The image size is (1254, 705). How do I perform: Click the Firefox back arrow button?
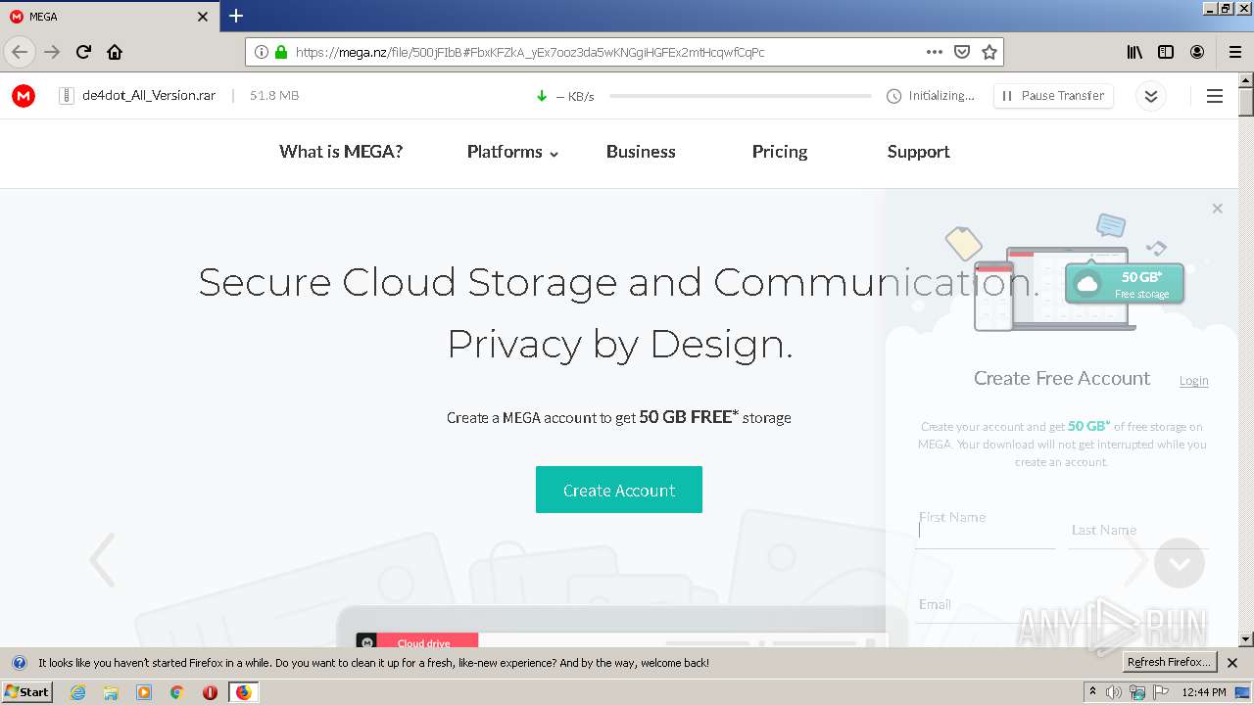click(20, 52)
